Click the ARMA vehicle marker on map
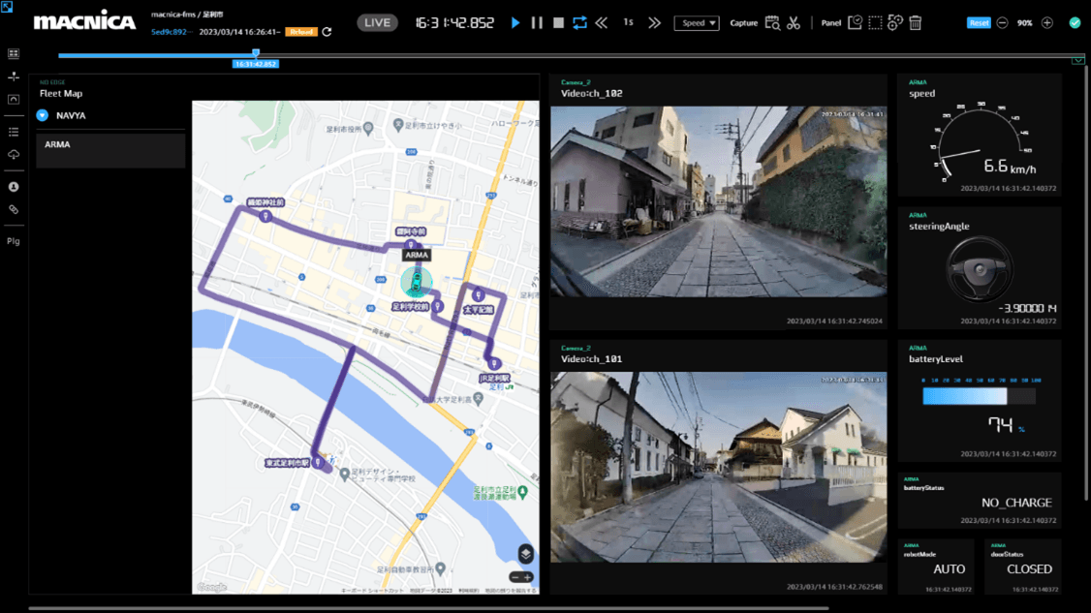The height and width of the screenshot is (613, 1091). point(417,282)
